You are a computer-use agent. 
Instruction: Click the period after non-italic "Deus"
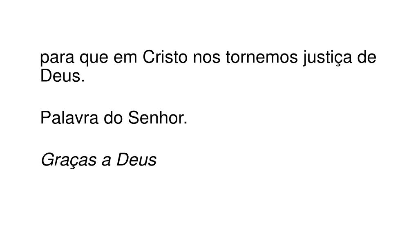point(83,81)
